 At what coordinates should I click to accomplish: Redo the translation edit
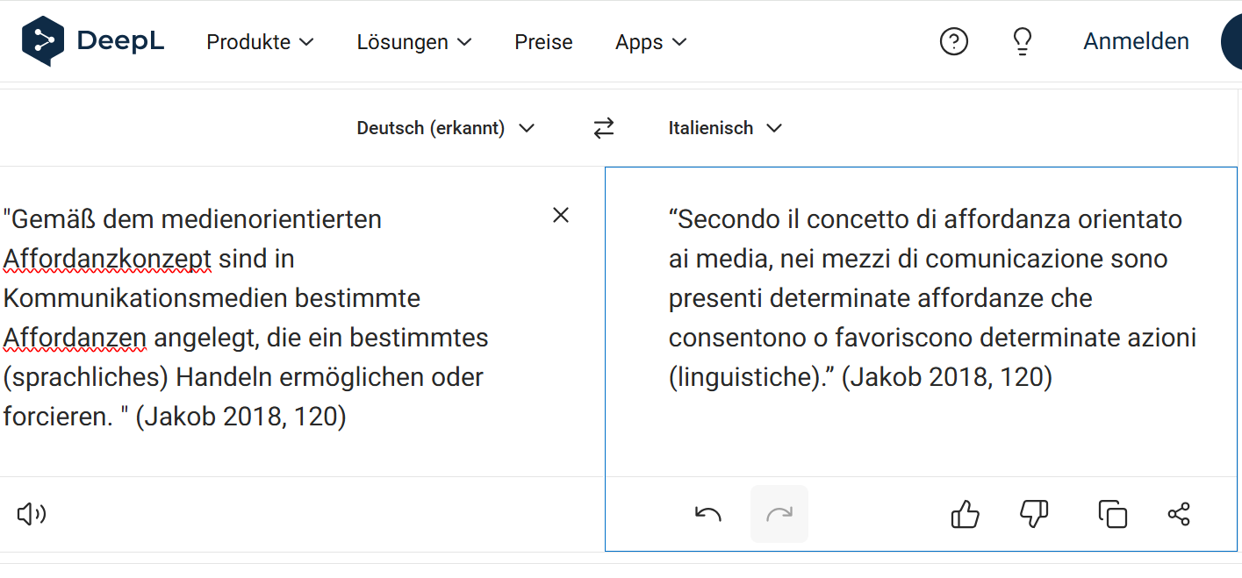point(779,514)
